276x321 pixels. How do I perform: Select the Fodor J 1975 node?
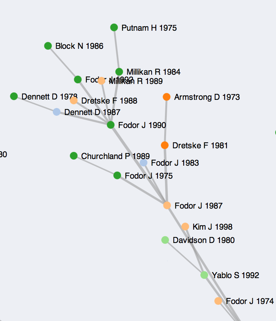[x=117, y=175]
